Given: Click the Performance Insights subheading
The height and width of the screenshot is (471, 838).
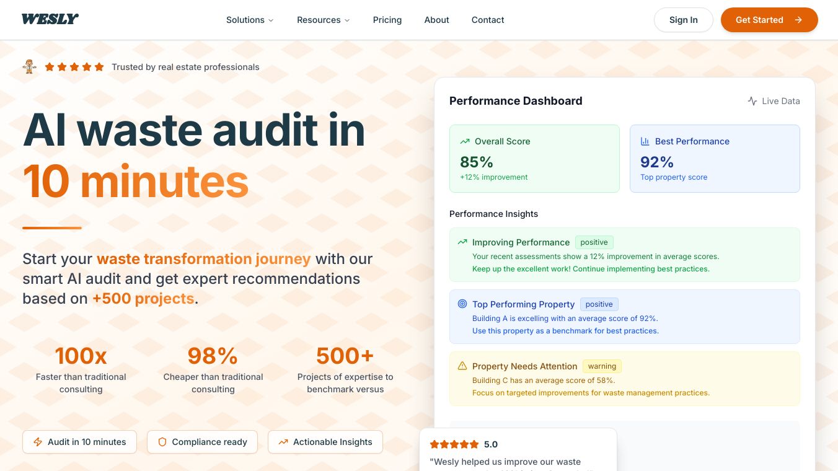Looking at the screenshot, I should [494, 214].
